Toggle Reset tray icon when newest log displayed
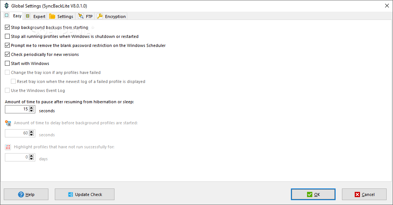This screenshot has width=393, height=205. (13, 81)
